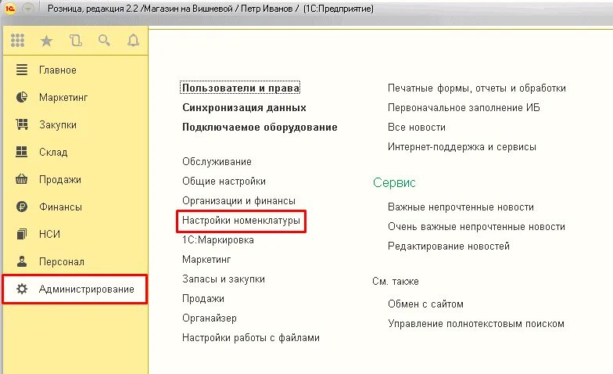This screenshot has width=613, height=374.
Task: Open Подключаемое оборудование settings
Action: tap(260, 127)
